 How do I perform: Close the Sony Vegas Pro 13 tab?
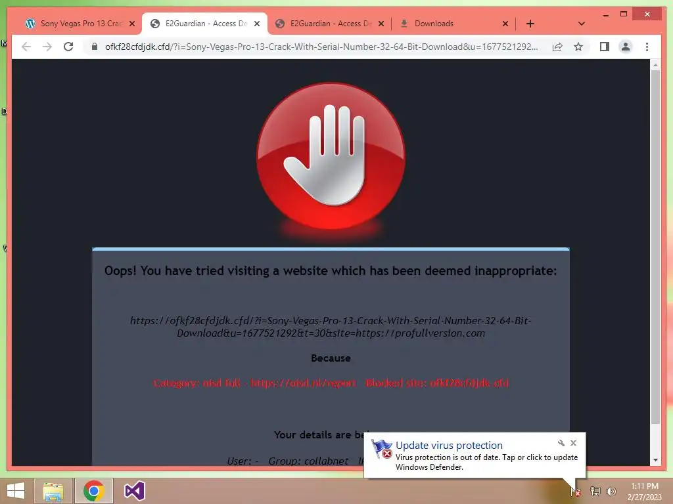pyautogui.click(x=132, y=24)
